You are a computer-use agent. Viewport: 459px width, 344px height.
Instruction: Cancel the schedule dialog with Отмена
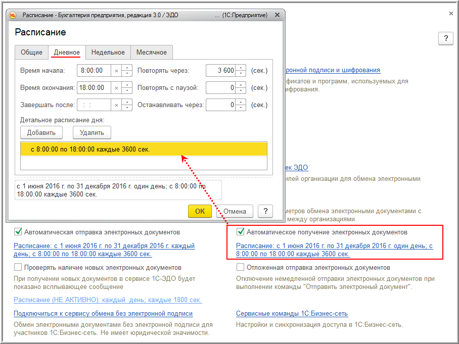(235, 211)
